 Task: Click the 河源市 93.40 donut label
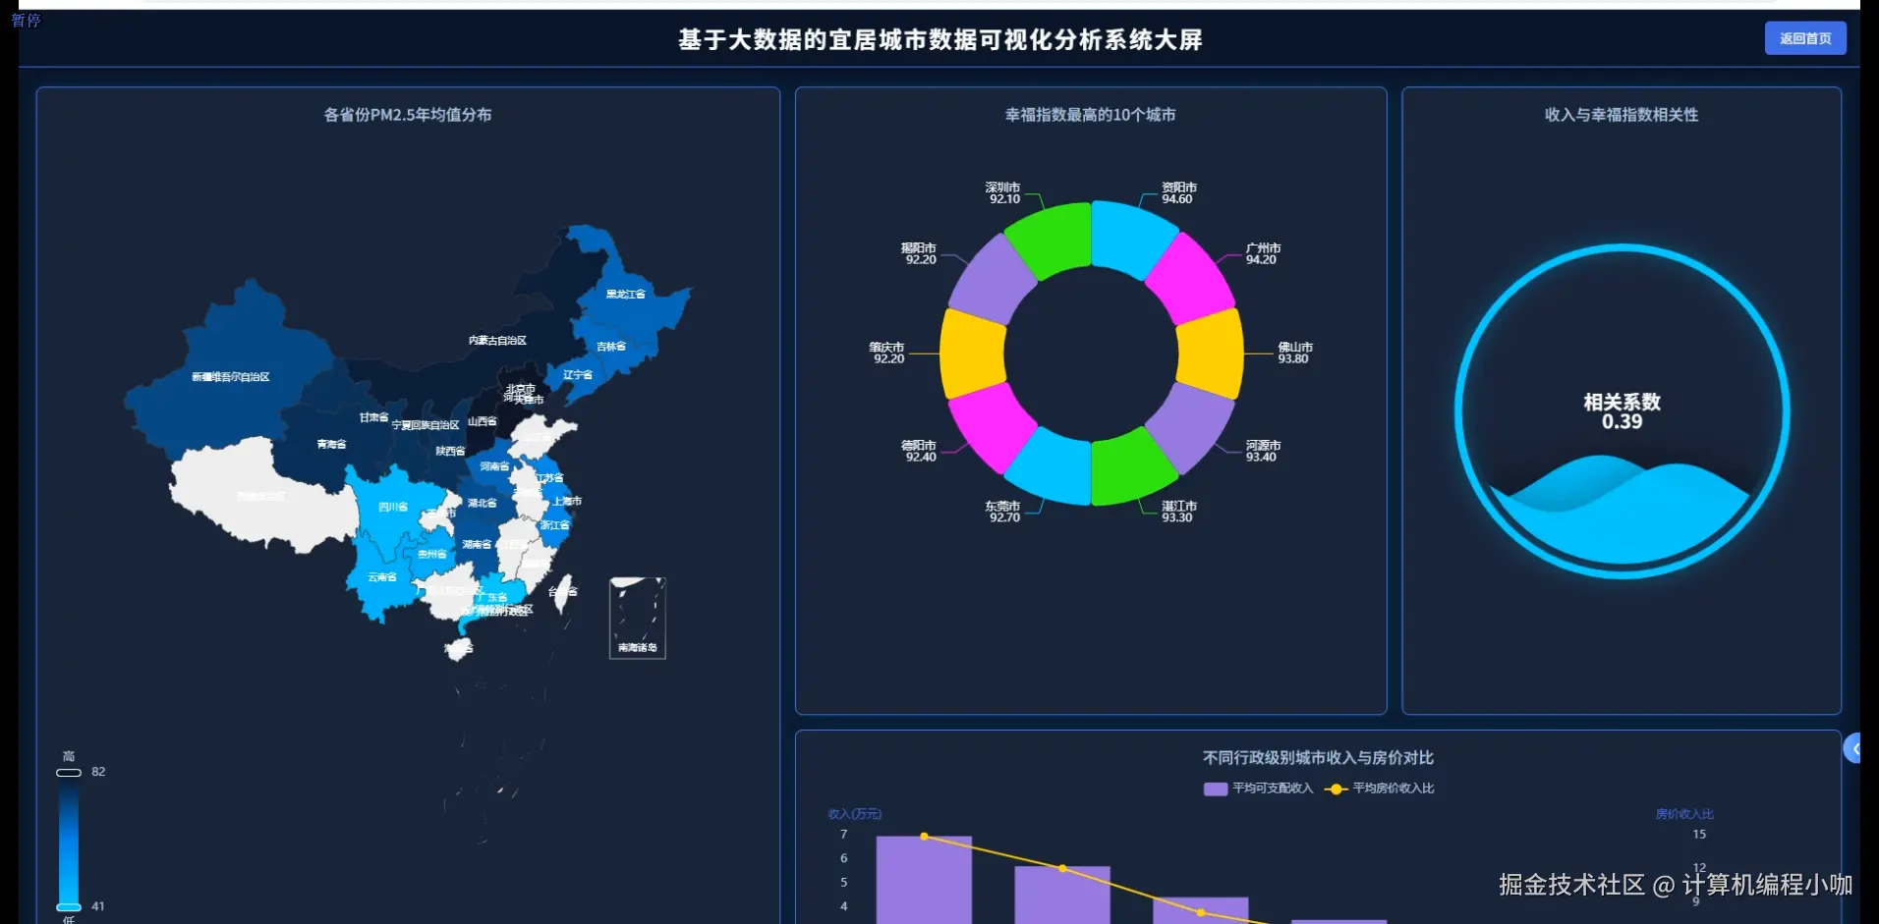pyautogui.click(x=1263, y=452)
